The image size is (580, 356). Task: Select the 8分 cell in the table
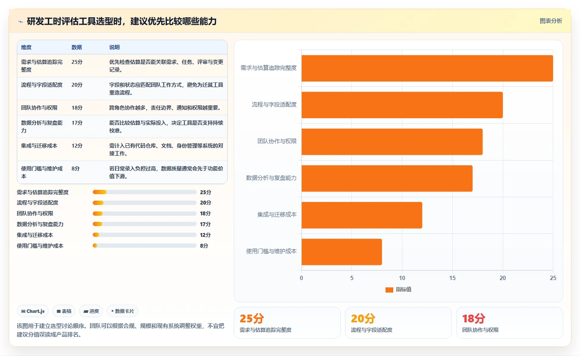pos(75,169)
